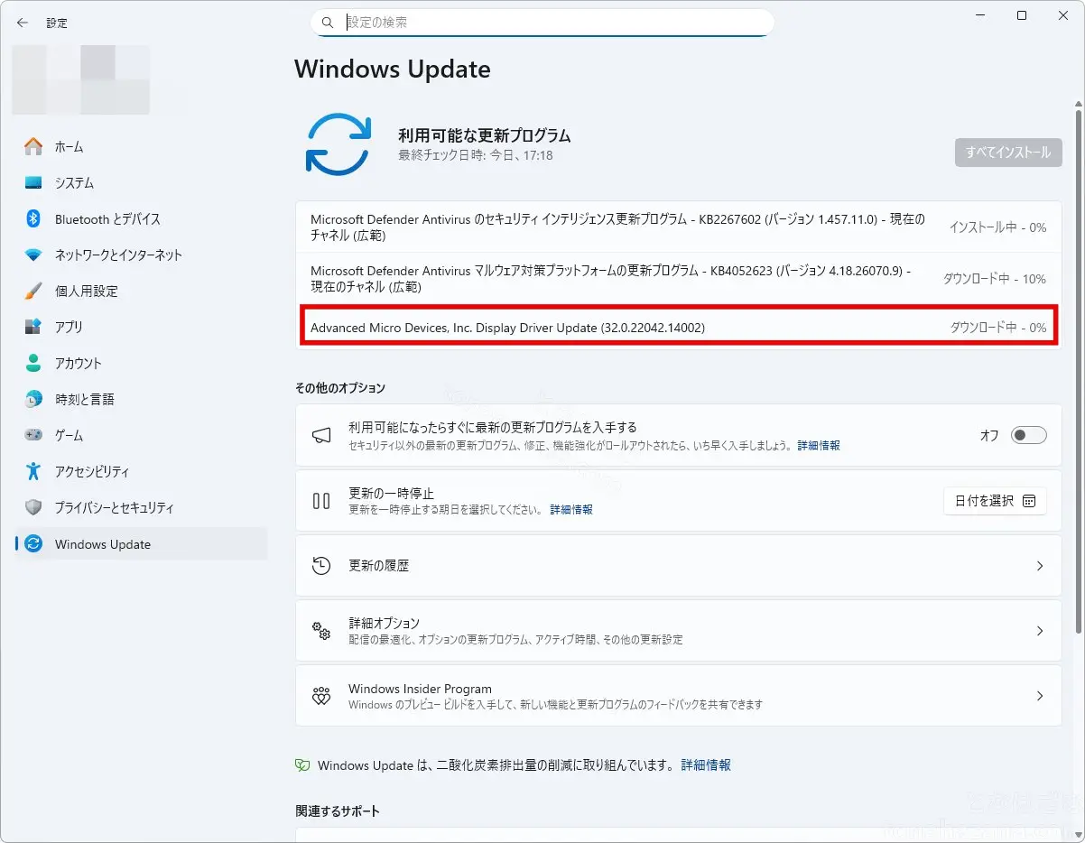Toggle 利用可能になったらすぐに最新の更新プログラム switch
The height and width of the screenshot is (843, 1085).
click(x=1028, y=435)
